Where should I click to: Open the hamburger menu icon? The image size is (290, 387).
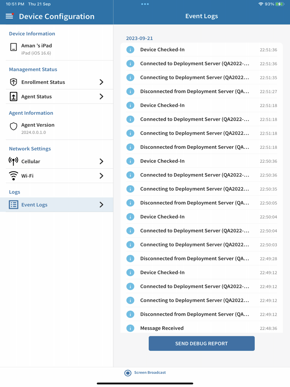coord(10,16)
